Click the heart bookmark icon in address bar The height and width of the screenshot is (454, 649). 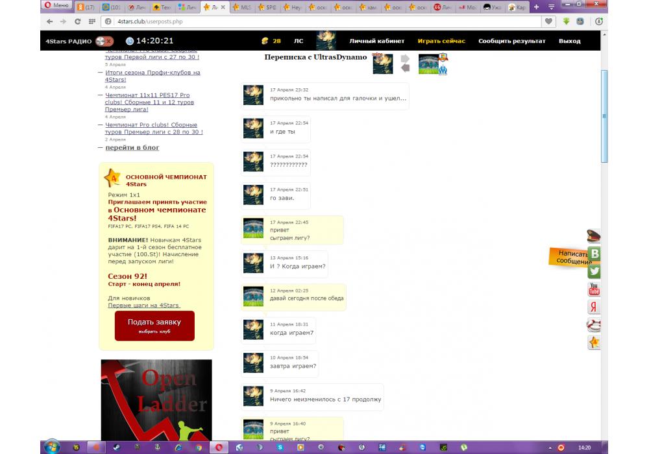coord(549,21)
